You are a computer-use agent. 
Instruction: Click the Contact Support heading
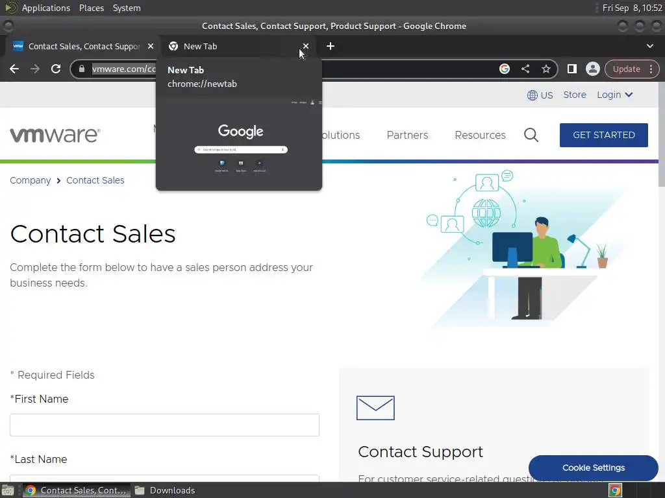pos(420,452)
